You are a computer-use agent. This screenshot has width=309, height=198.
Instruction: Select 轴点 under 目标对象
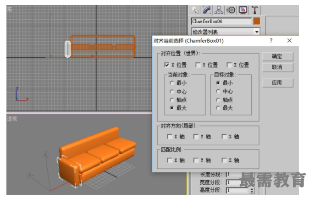coord(218,100)
